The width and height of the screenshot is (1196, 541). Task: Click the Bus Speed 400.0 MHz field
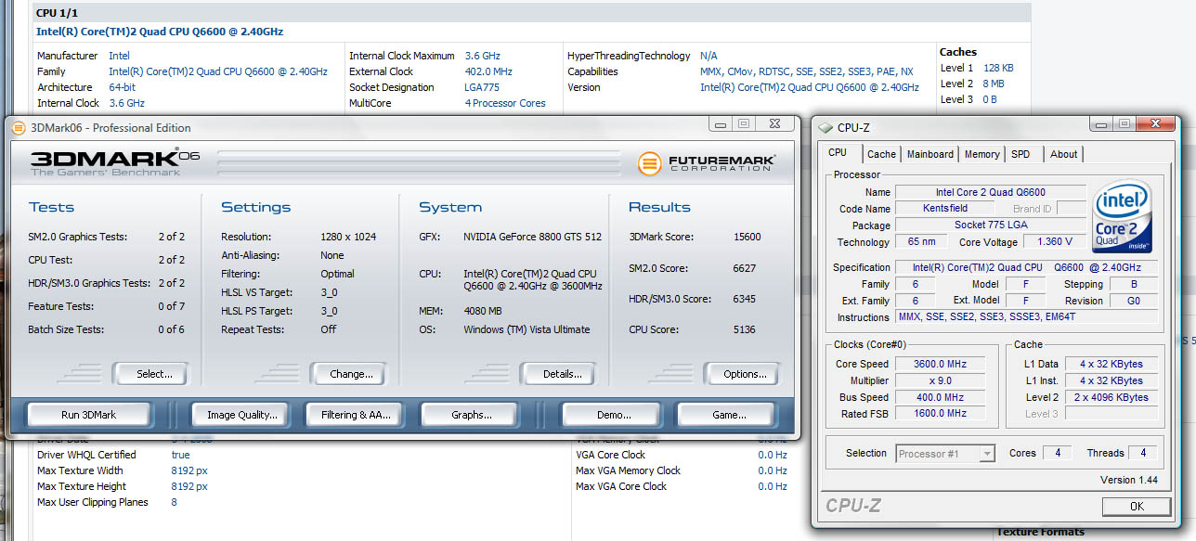942,397
